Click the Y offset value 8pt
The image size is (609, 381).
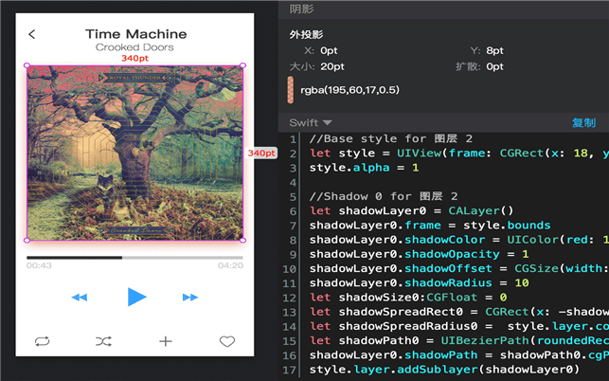[x=495, y=50]
